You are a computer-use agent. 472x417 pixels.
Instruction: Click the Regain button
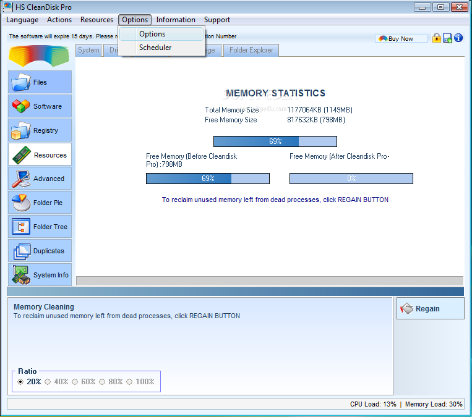click(x=430, y=308)
